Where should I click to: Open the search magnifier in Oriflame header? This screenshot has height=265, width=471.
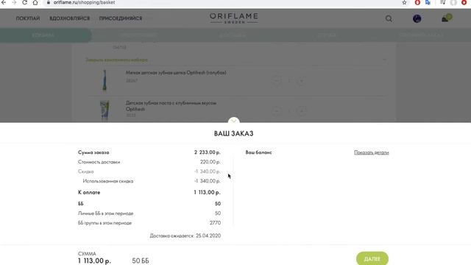(389, 18)
